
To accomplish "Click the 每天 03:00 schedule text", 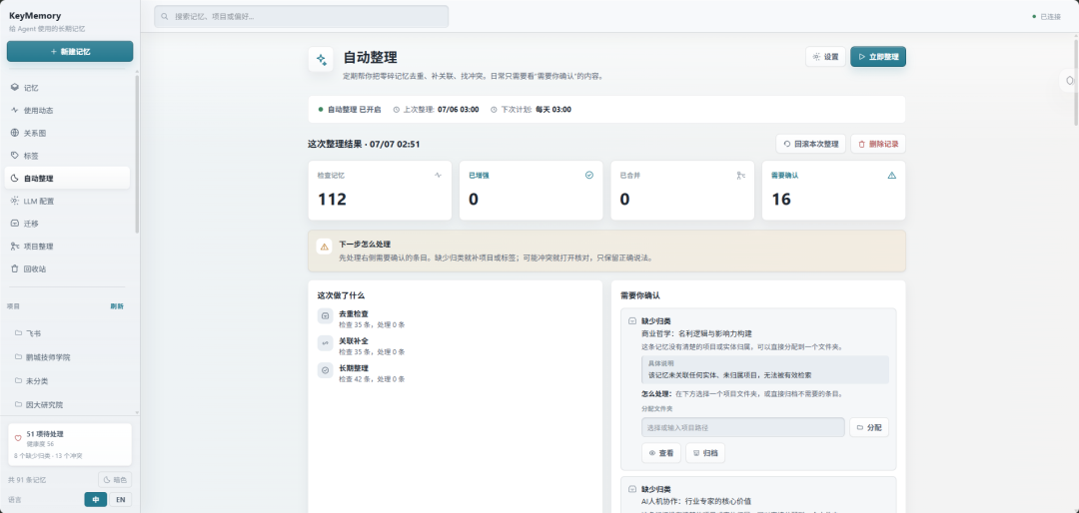I will click(x=553, y=110).
